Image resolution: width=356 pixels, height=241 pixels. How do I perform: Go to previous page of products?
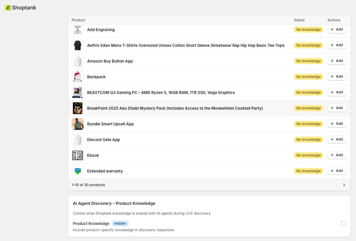point(336,185)
